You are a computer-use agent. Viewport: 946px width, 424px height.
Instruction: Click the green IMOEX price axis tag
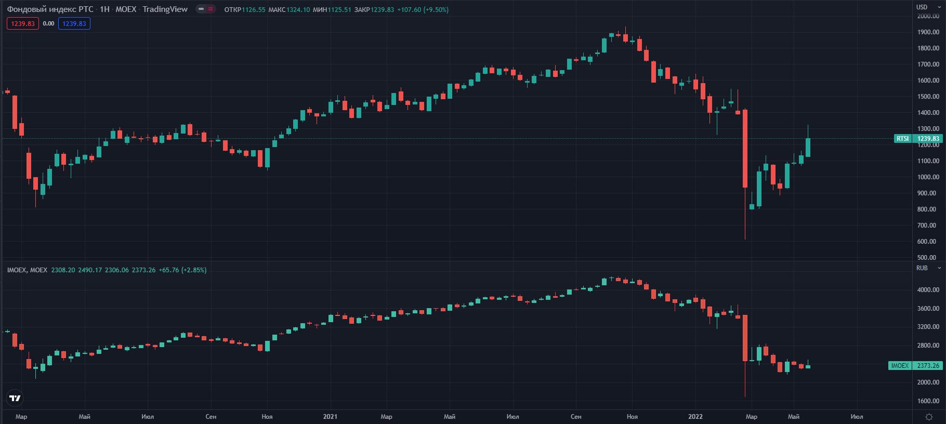(x=915, y=365)
